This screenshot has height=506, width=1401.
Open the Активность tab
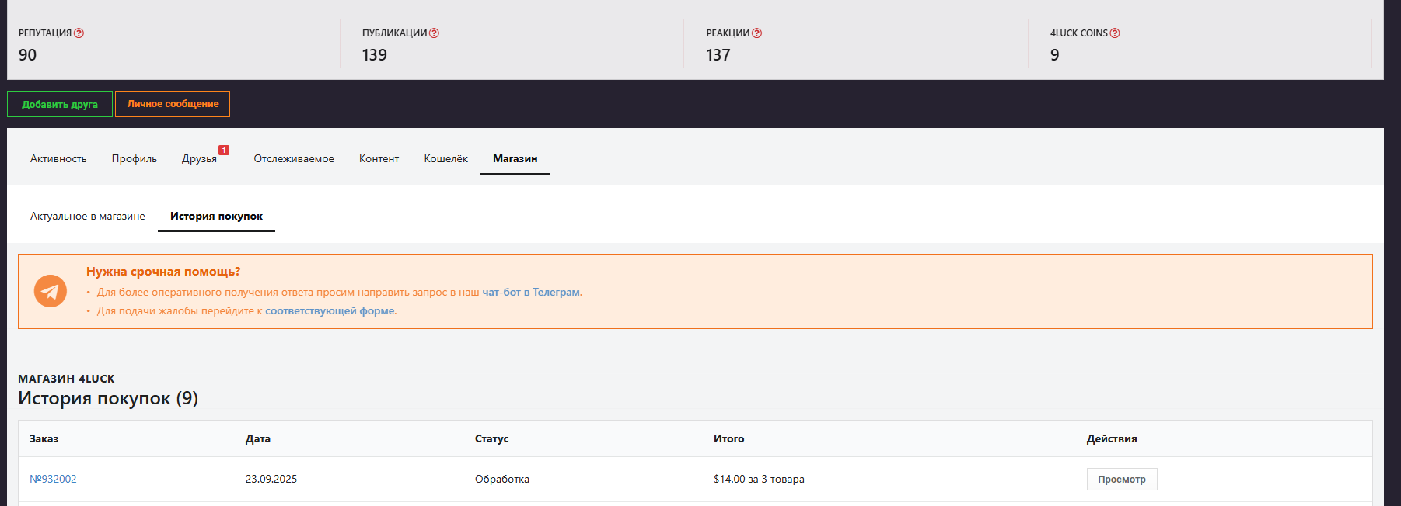pos(58,158)
